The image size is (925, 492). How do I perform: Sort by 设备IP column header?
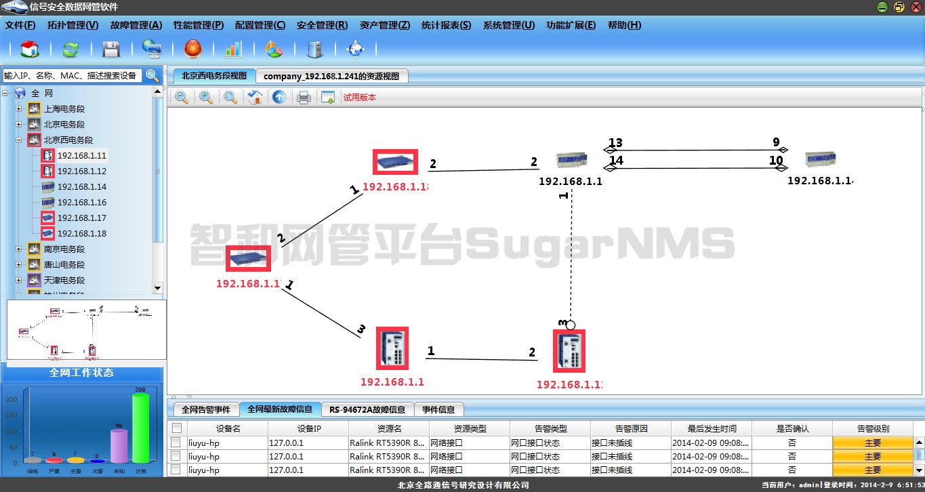(x=308, y=429)
